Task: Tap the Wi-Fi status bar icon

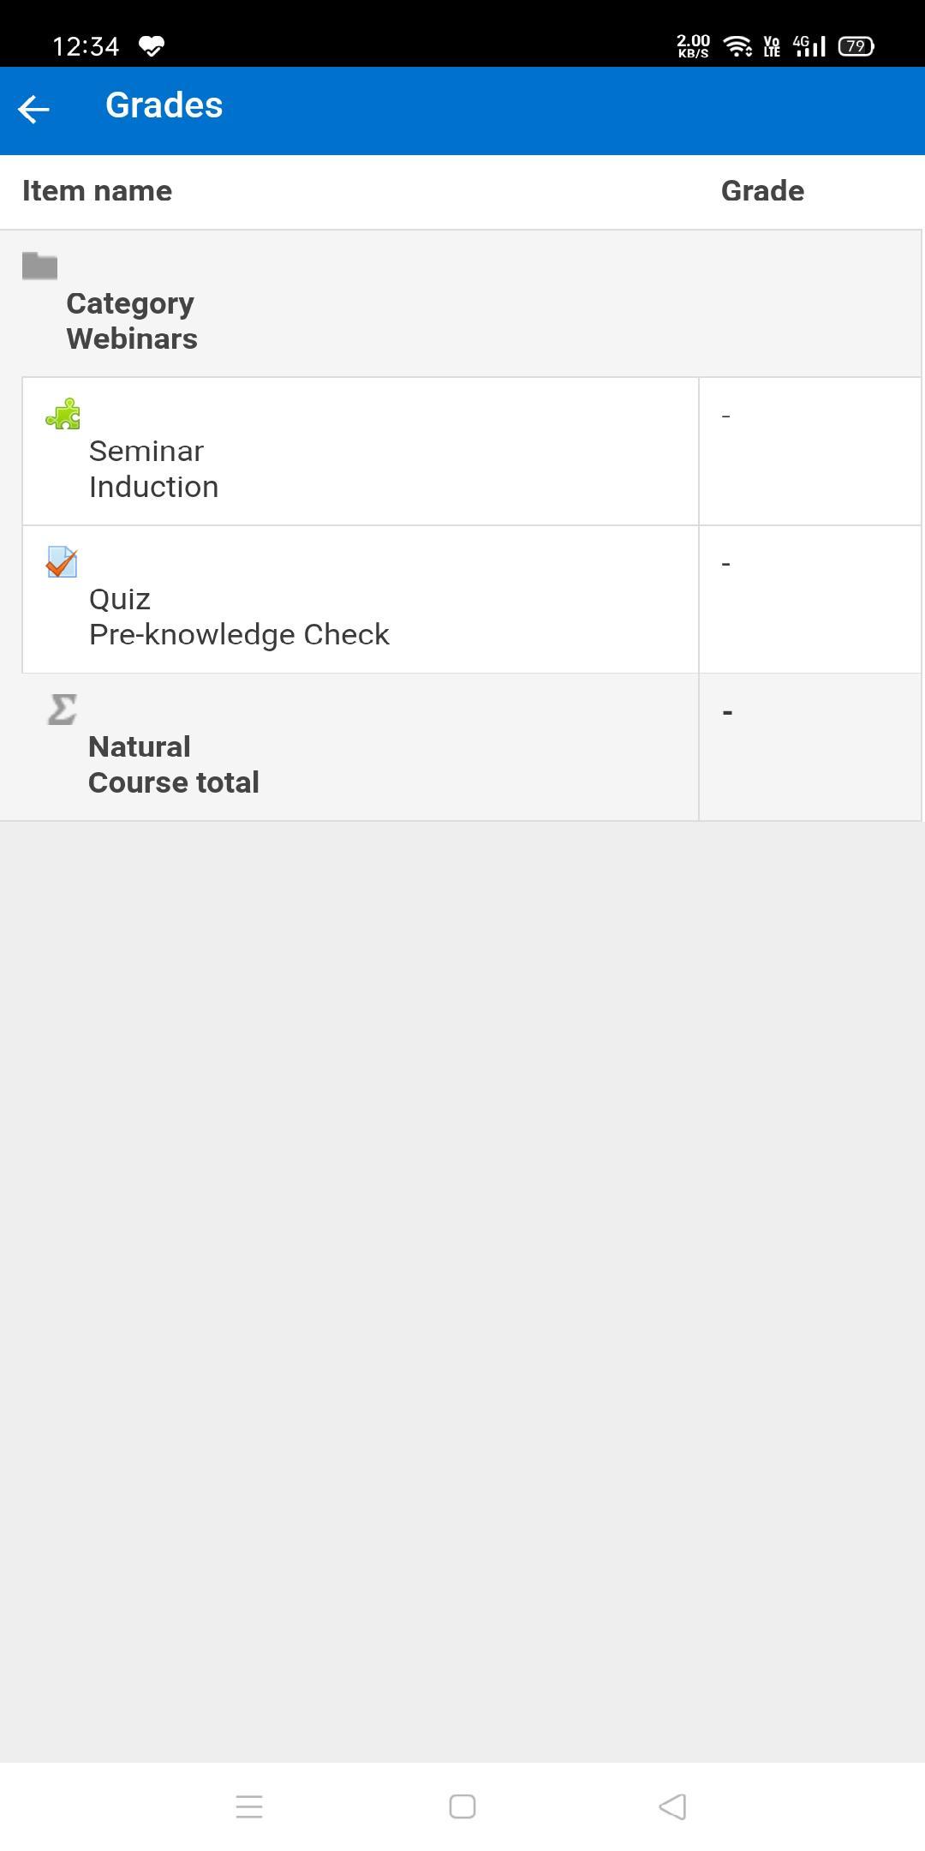Action: 737,46
